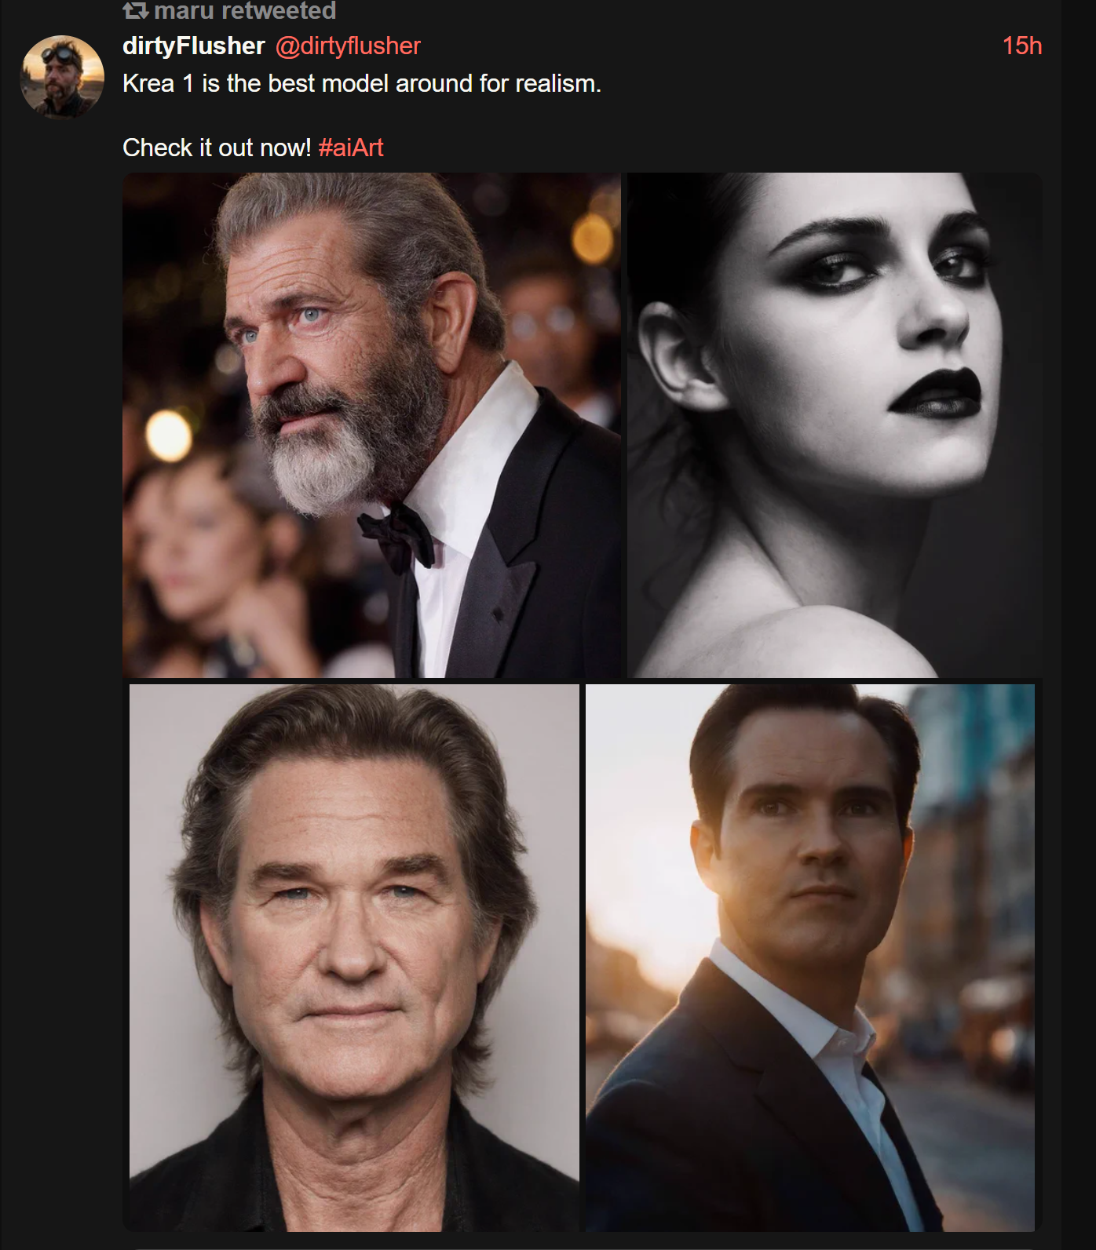Follow the #aiArt hashtag

[x=352, y=148]
